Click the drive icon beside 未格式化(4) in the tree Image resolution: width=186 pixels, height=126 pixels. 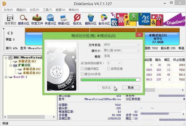(x=20, y=69)
